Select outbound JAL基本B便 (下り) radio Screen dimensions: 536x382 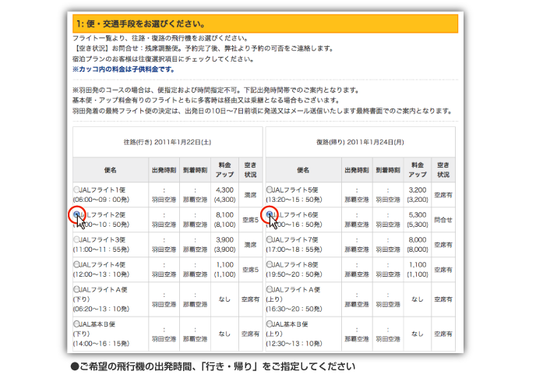click(x=76, y=324)
